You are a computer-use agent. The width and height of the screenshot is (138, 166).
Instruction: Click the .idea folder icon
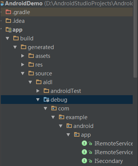click(x=8, y=21)
